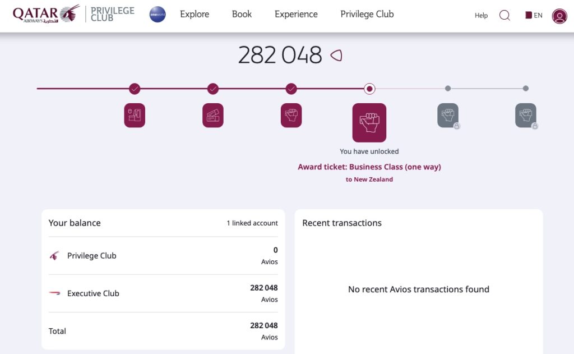The width and height of the screenshot is (574, 354).
Task: Open the user account profile icon
Action: [559, 17]
